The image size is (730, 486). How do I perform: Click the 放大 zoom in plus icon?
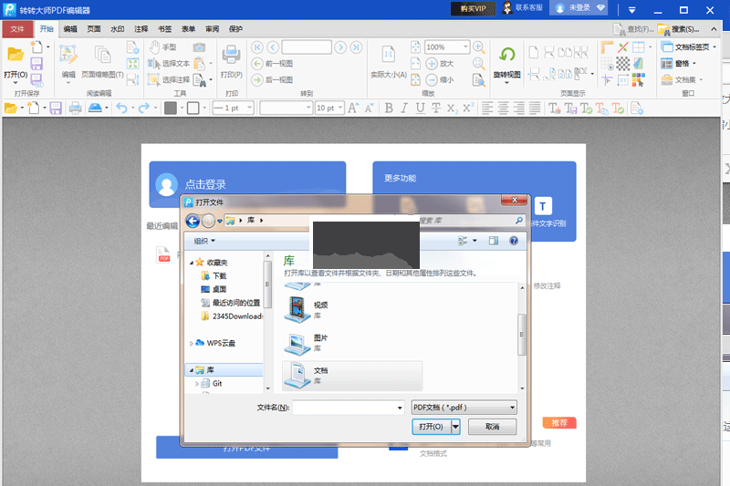click(x=432, y=63)
